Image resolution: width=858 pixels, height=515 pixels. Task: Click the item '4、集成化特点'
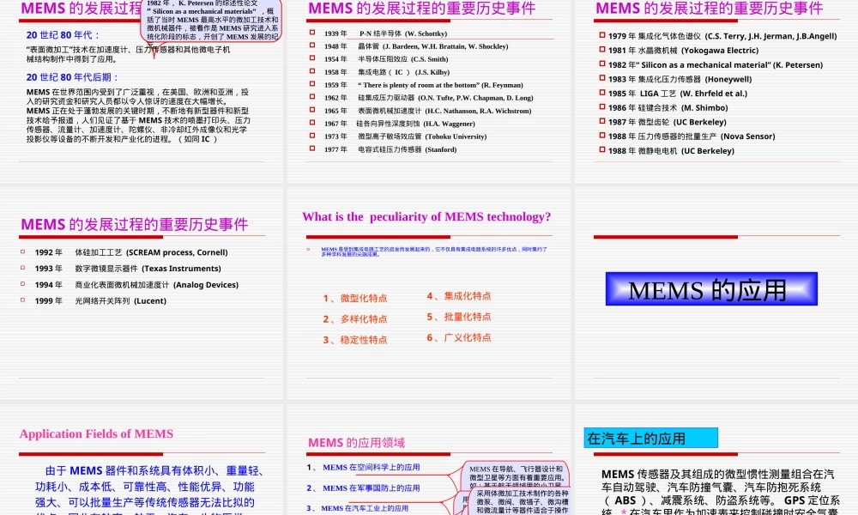coord(458,296)
